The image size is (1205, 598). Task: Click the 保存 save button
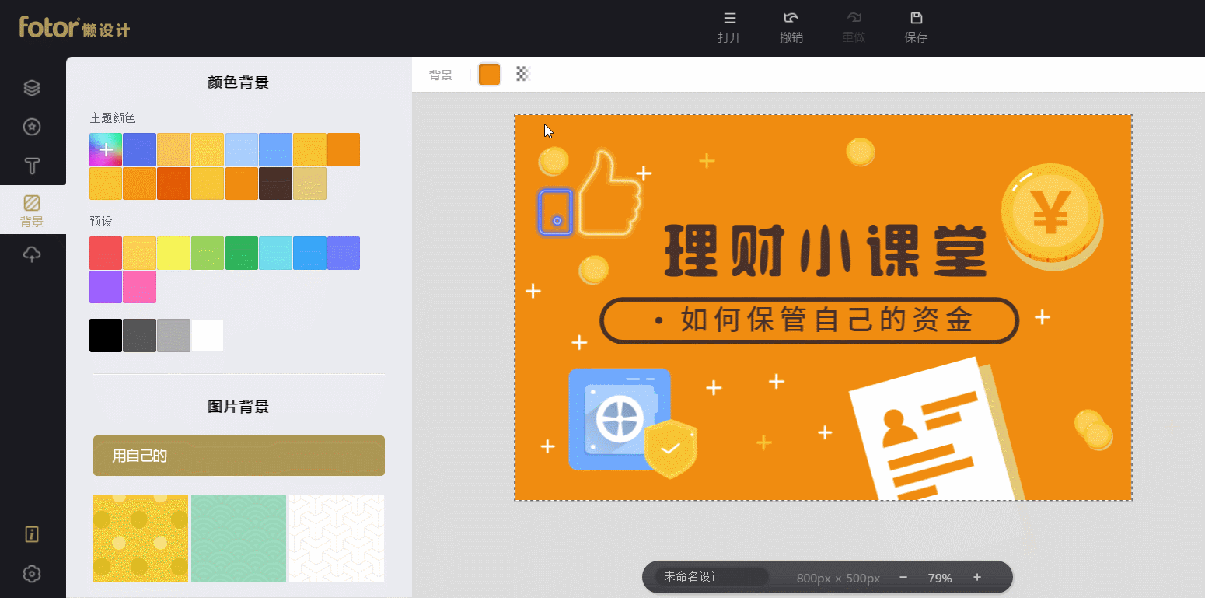tap(916, 27)
